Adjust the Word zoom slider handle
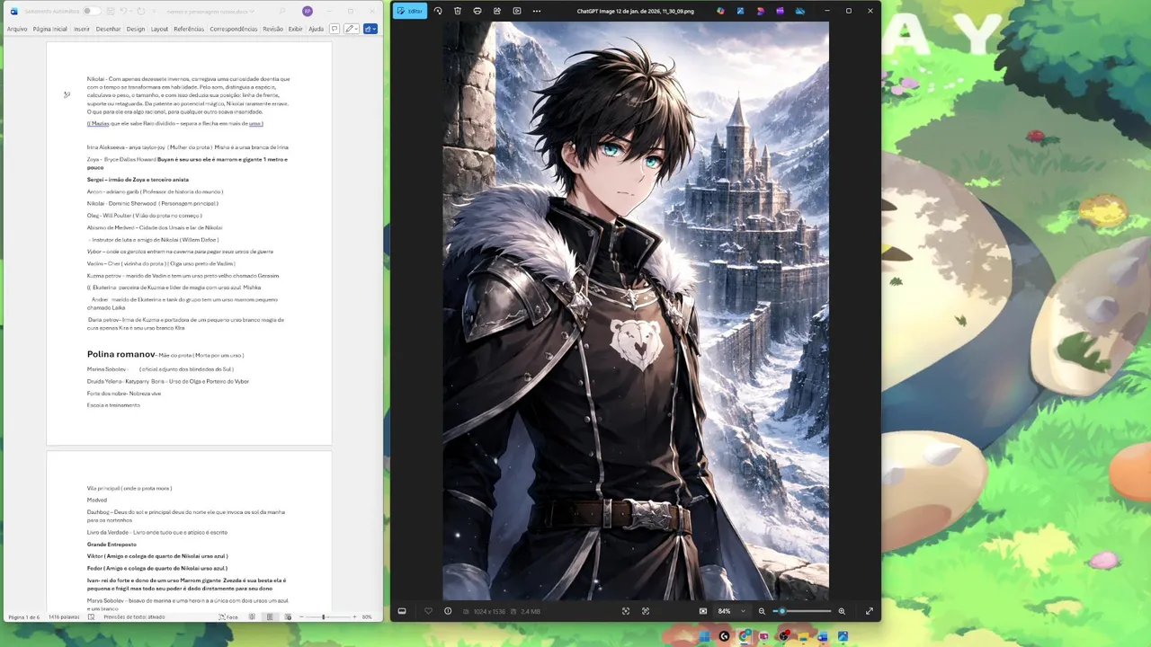 tap(323, 617)
